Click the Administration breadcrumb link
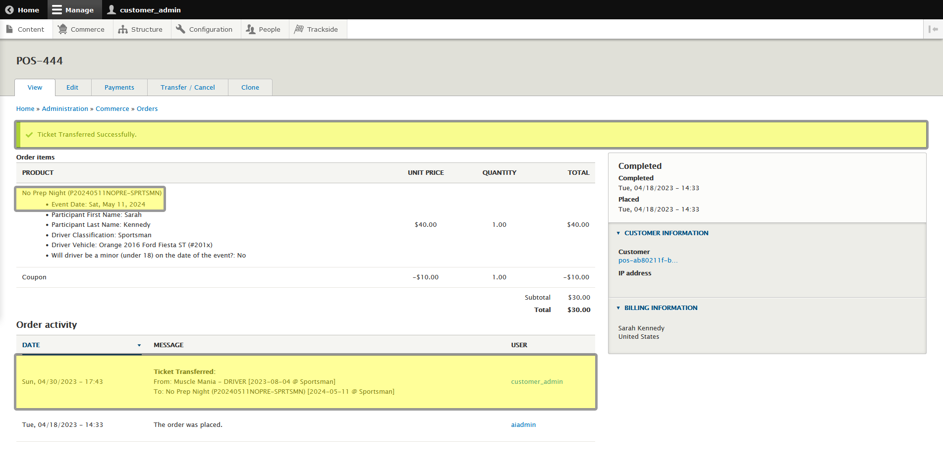943x473 pixels. point(65,108)
